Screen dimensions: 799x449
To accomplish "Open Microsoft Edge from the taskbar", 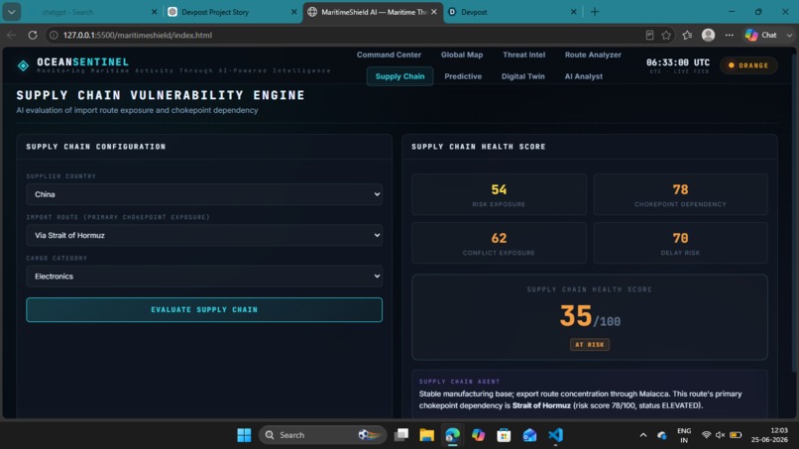I will 452,435.
